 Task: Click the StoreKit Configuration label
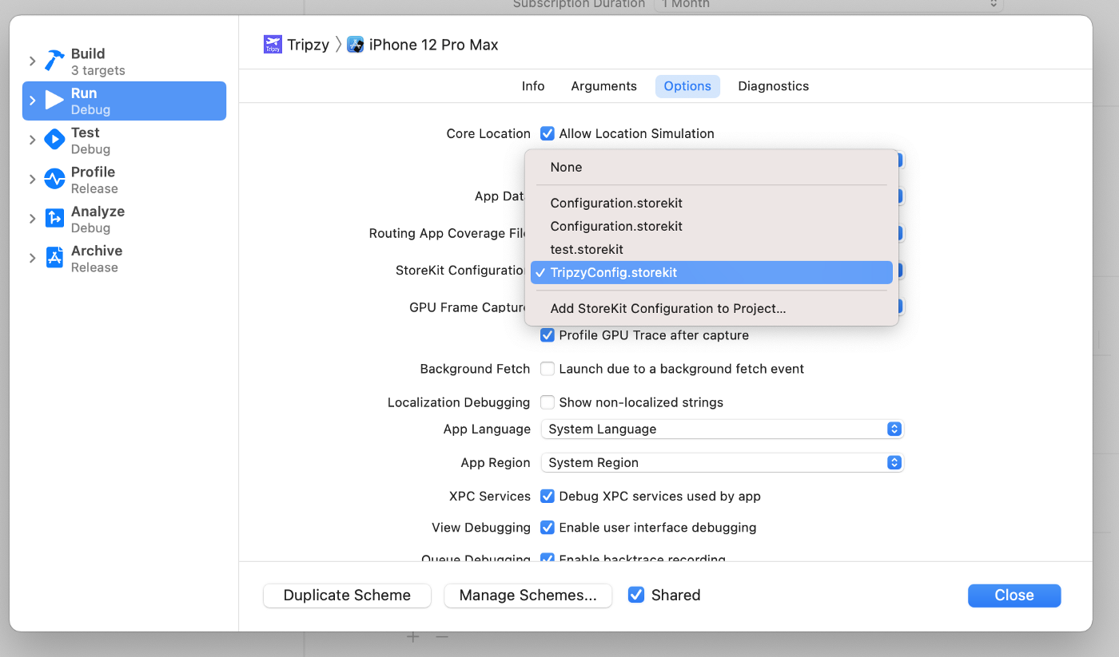tap(461, 271)
